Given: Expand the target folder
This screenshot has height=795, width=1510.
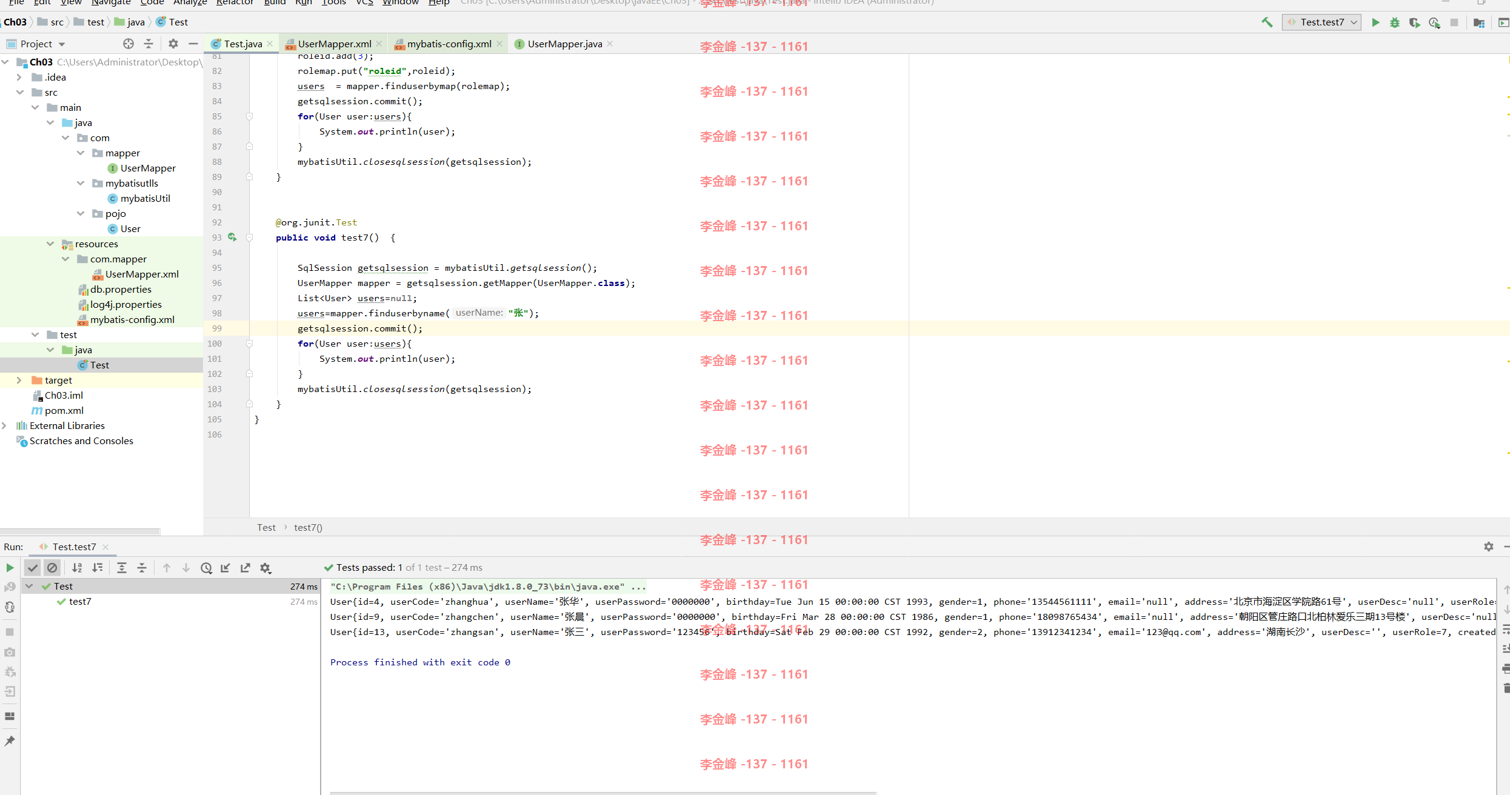Looking at the screenshot, I should [19, 380].
